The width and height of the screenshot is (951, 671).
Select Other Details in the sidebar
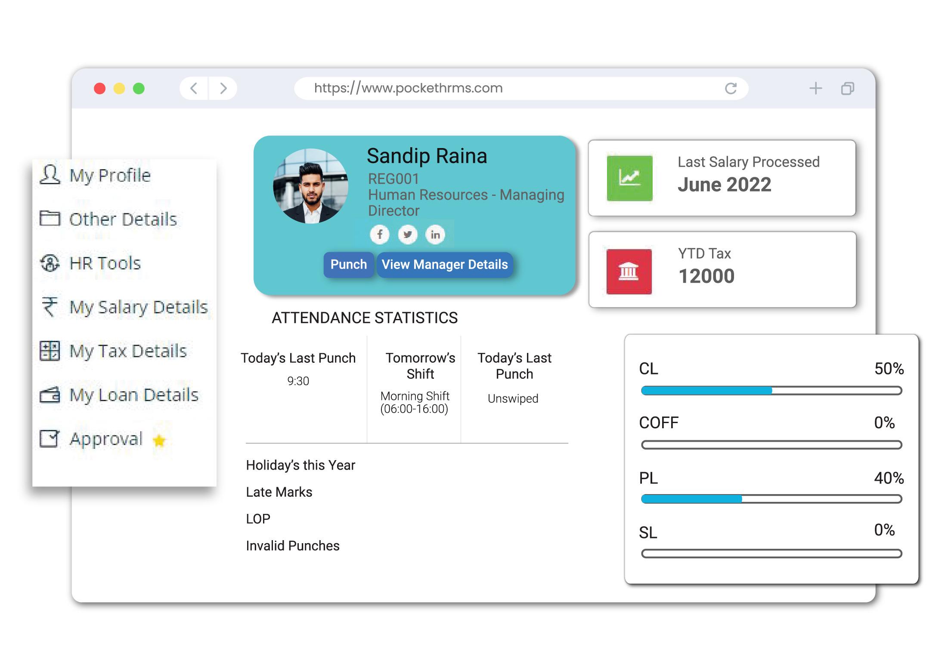point(123,219)
